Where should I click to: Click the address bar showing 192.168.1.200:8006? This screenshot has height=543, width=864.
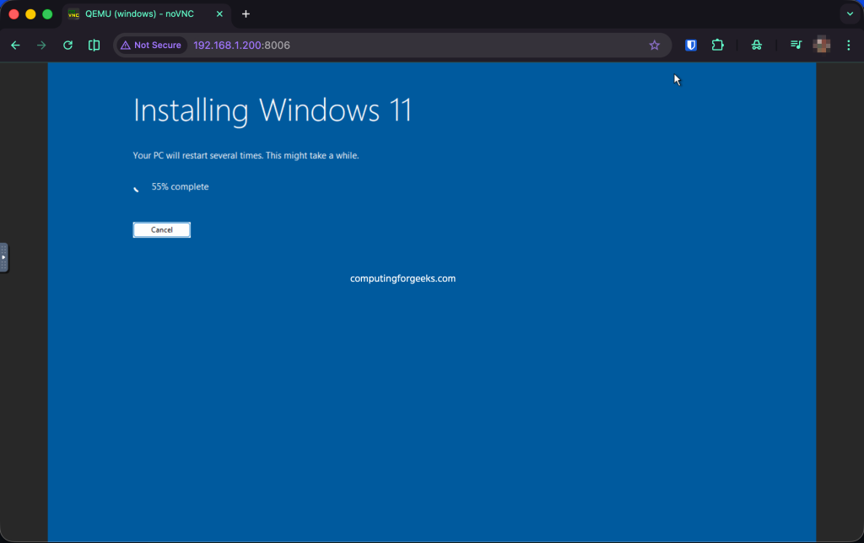tap(240, 45)
